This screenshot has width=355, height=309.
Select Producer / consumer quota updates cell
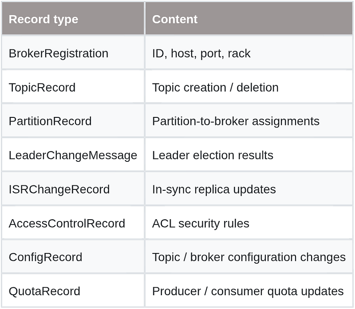coord(249,291)
